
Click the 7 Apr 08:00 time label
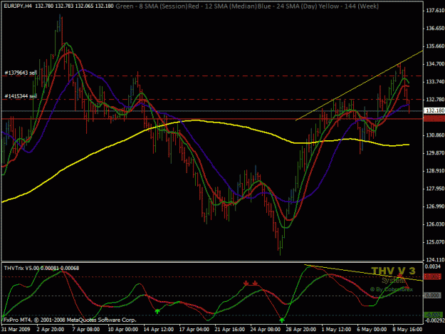click(x=86, y=329)
